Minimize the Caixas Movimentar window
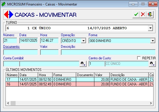Viewport: 159px width, 112px height. pos(133,4)
